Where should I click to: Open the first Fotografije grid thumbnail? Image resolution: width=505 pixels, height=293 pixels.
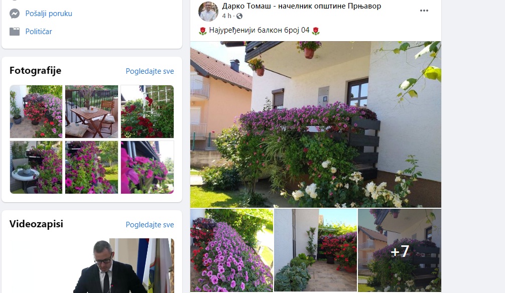click(x=36, y=112)
